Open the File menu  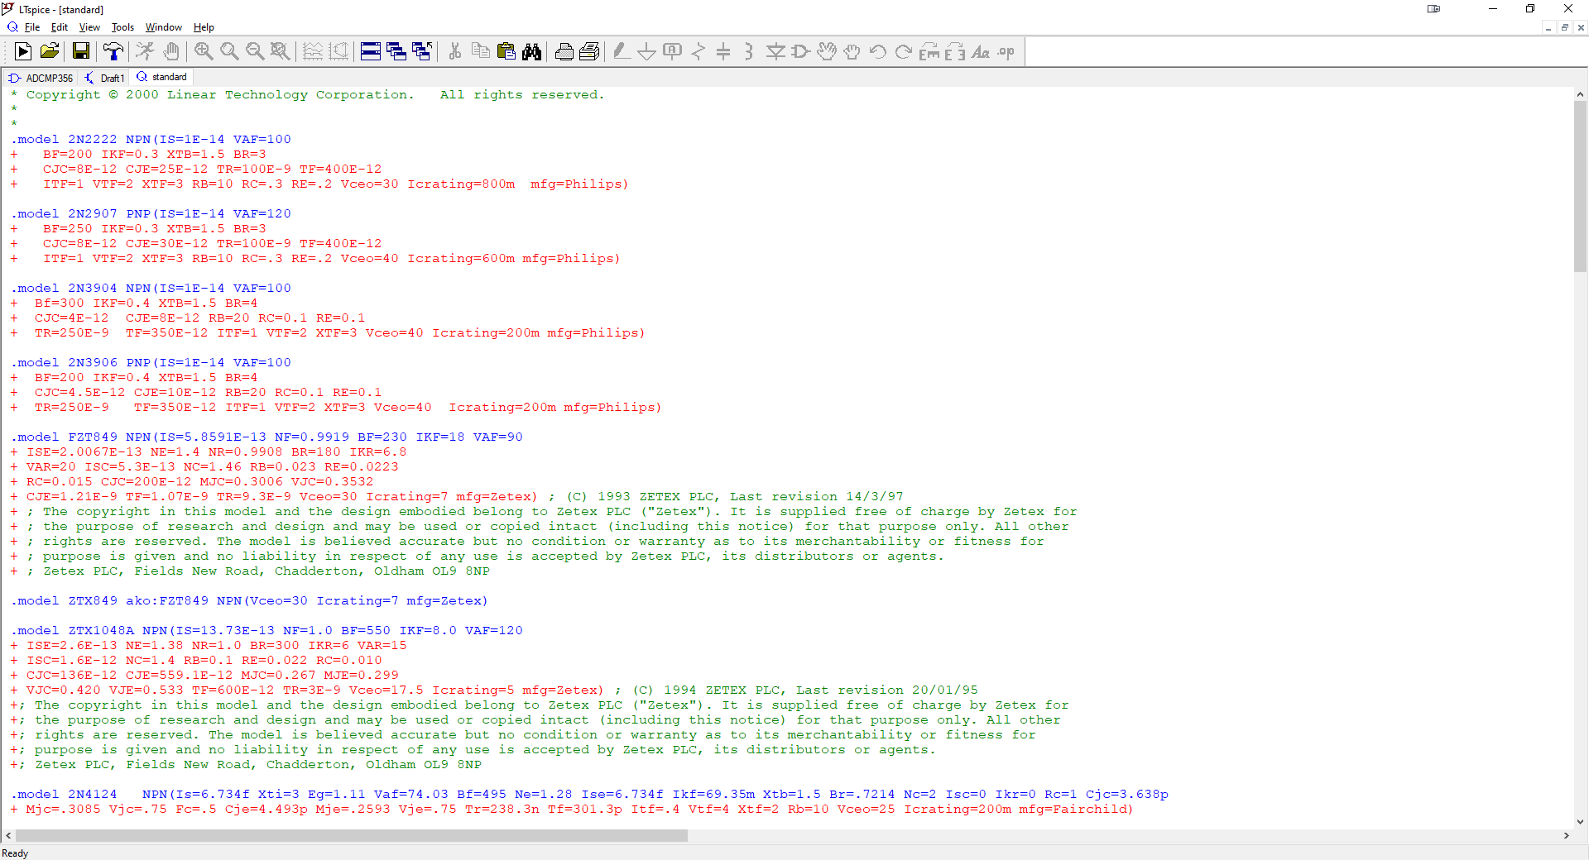coord(32,27)
